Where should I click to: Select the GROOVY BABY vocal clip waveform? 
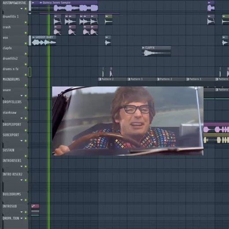click(x=44, y=42)
